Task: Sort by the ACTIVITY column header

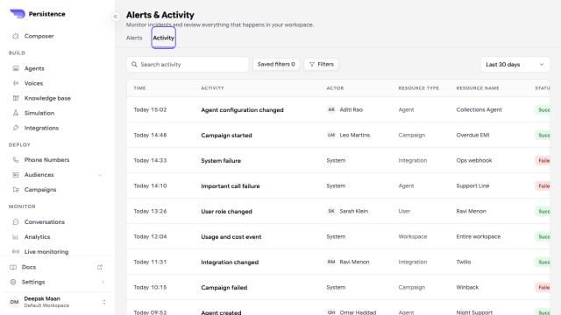Action: pos(212,87)
